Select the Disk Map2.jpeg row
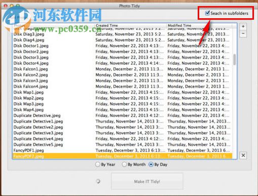 point(122,98)
